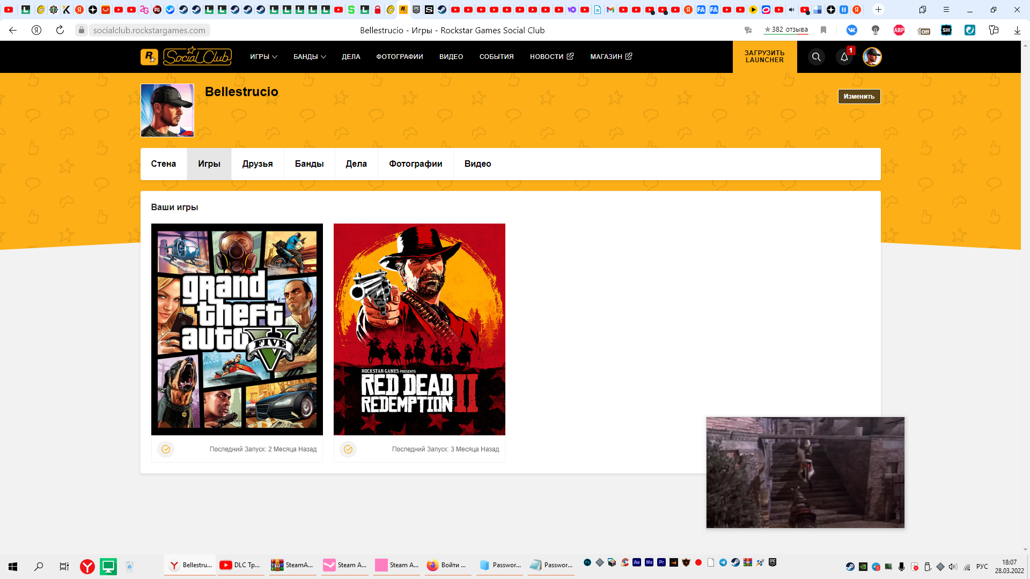
Task: Open ДЕЛА in the top navigation
Action: (x=351, y=56)
